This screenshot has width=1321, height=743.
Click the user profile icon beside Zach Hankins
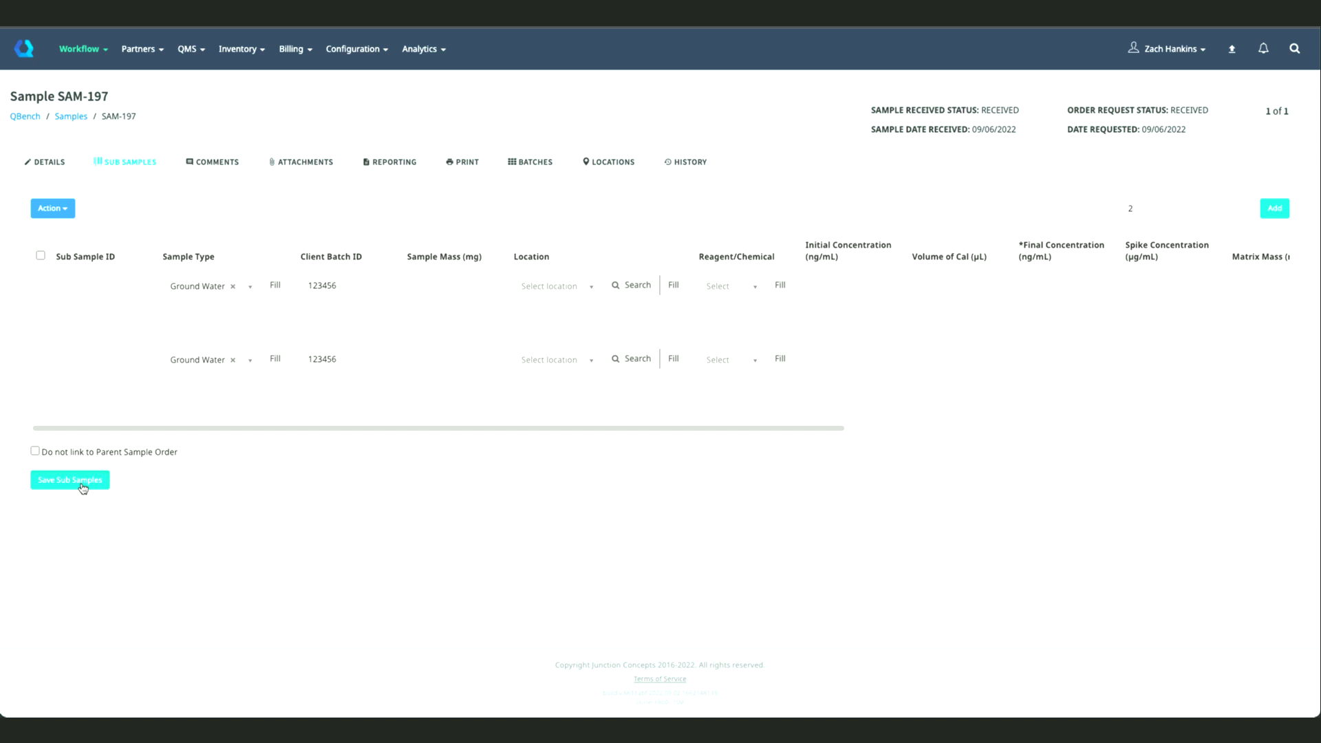click(1133, 47)
